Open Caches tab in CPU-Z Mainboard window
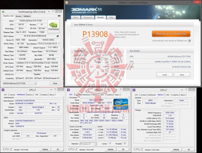The width and height of the screenshot is (202, 153). point(12,95)
